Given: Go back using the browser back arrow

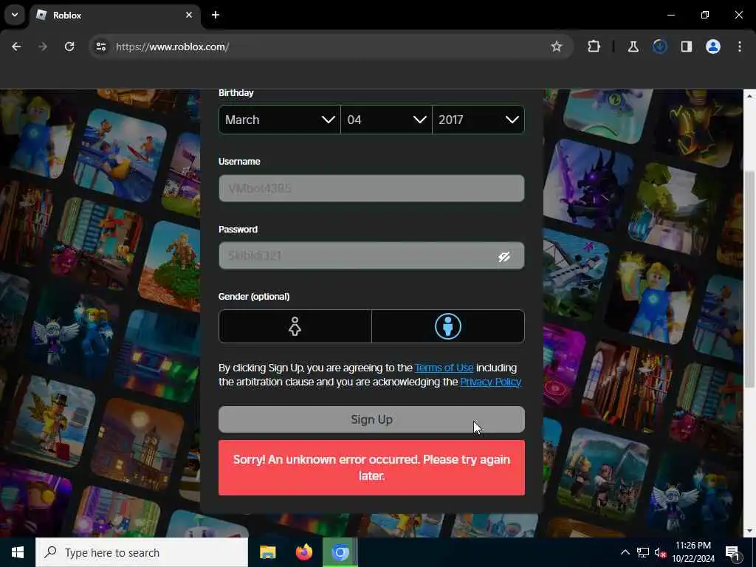Looking at the screenshot, I should (x=16, y=47).
